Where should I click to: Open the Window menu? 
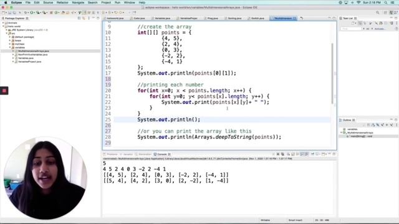tap(129, 2)
